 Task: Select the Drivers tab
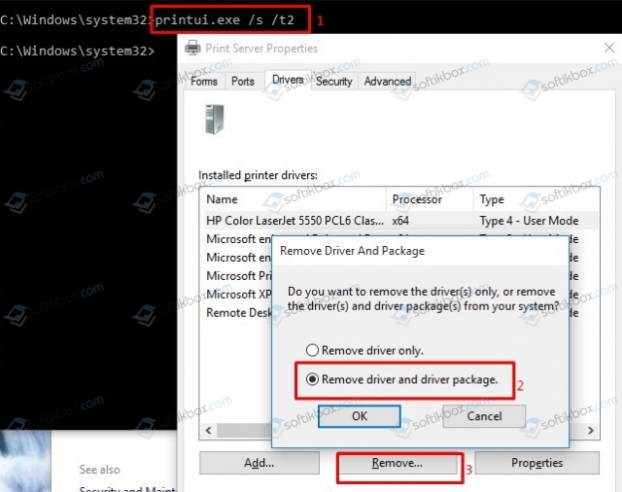(287, 81)
